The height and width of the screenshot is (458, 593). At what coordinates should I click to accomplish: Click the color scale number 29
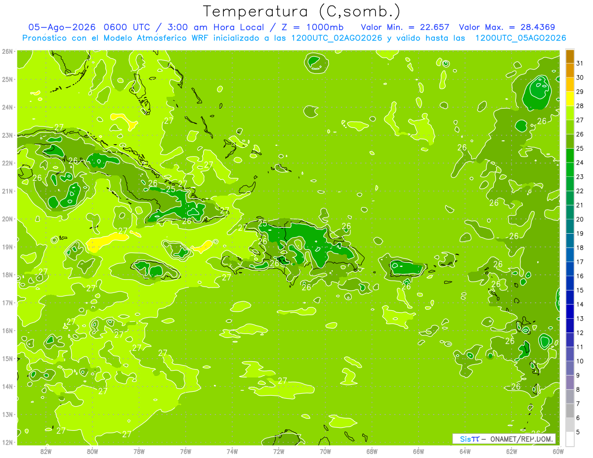click(580, 92)
